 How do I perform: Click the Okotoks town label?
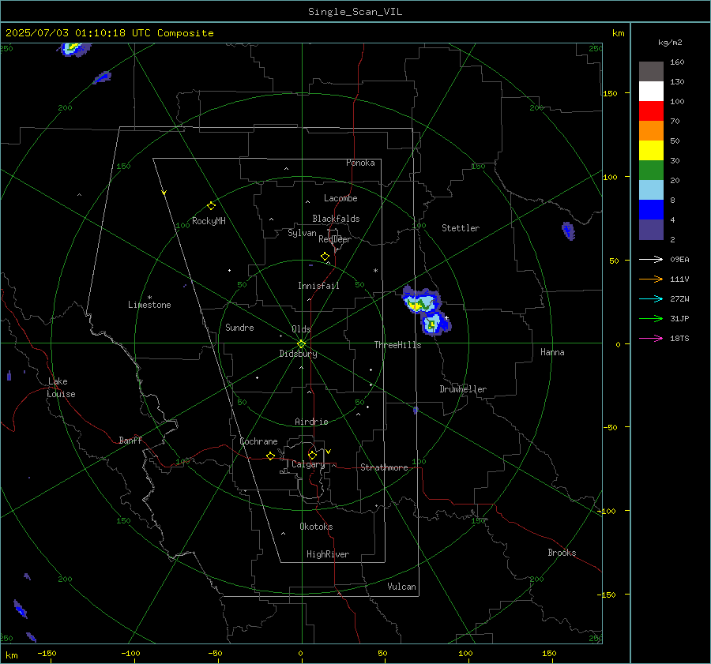316,527
